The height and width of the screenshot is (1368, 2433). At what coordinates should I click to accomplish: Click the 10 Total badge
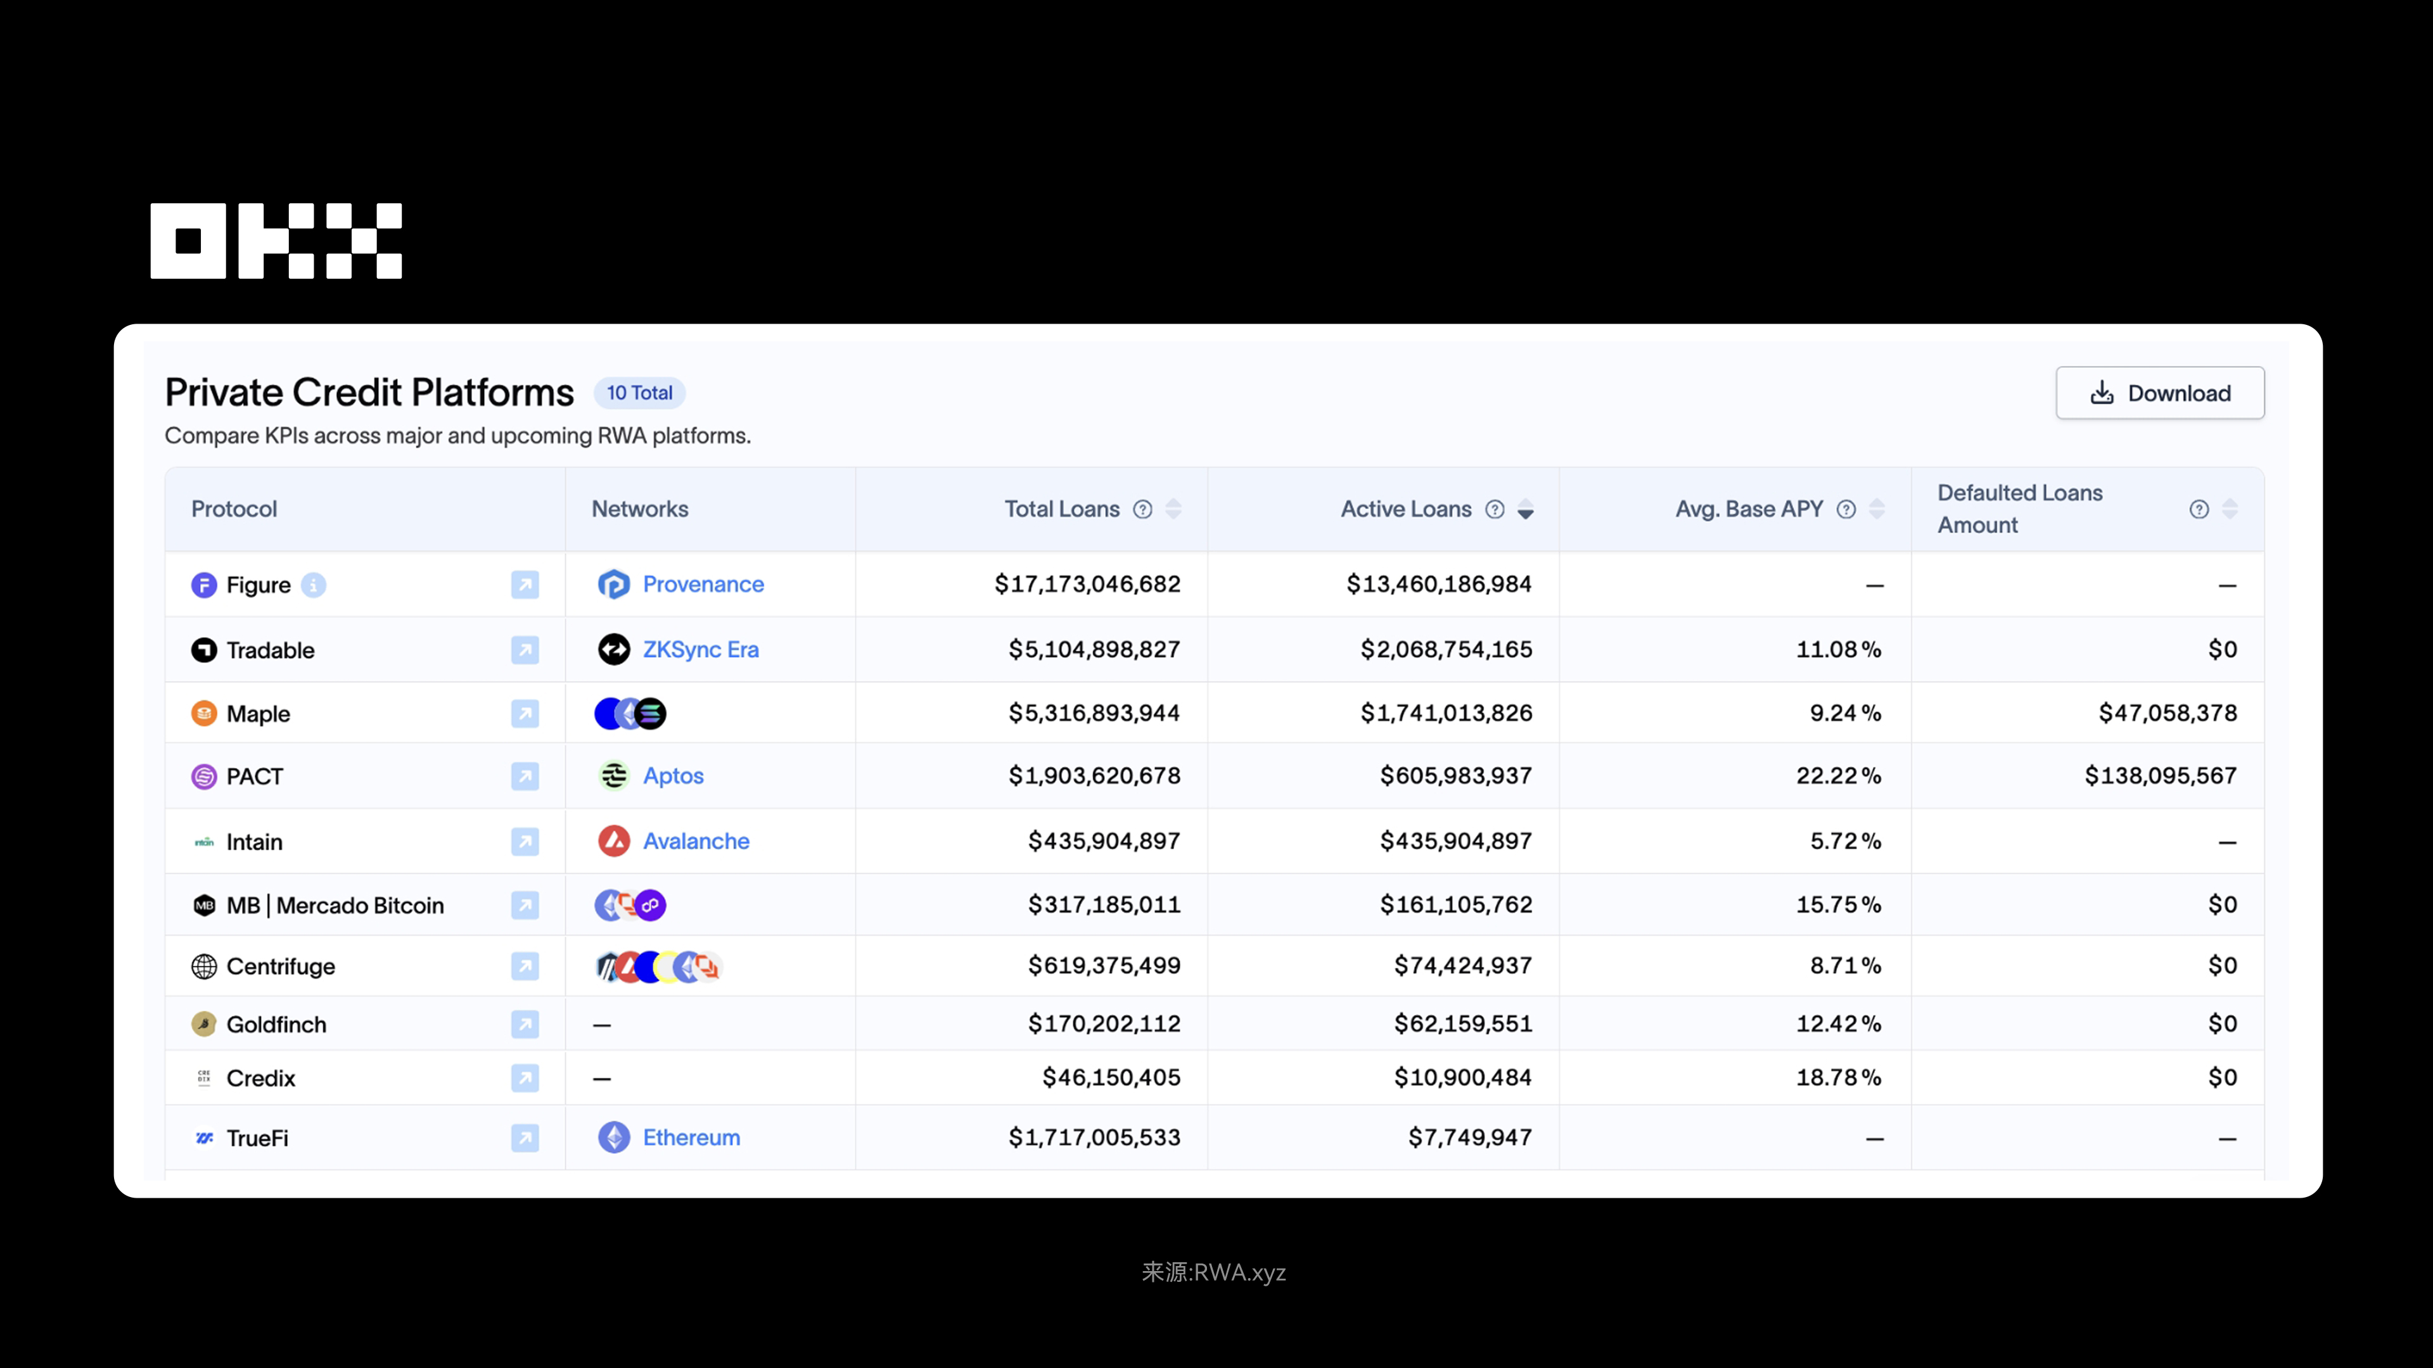point(639,393)
